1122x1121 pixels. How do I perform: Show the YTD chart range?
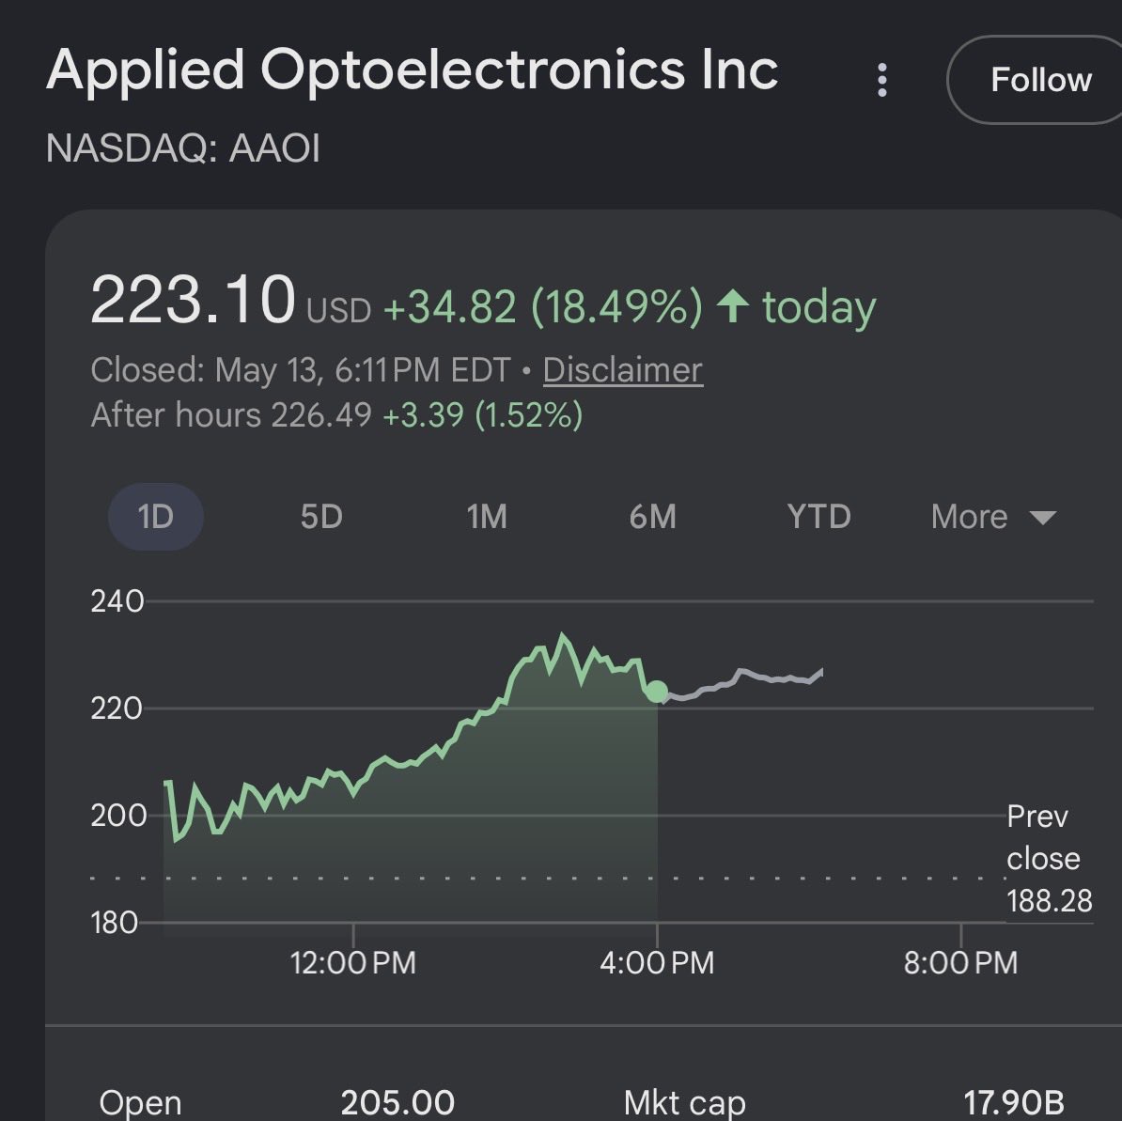pos(818,517)
